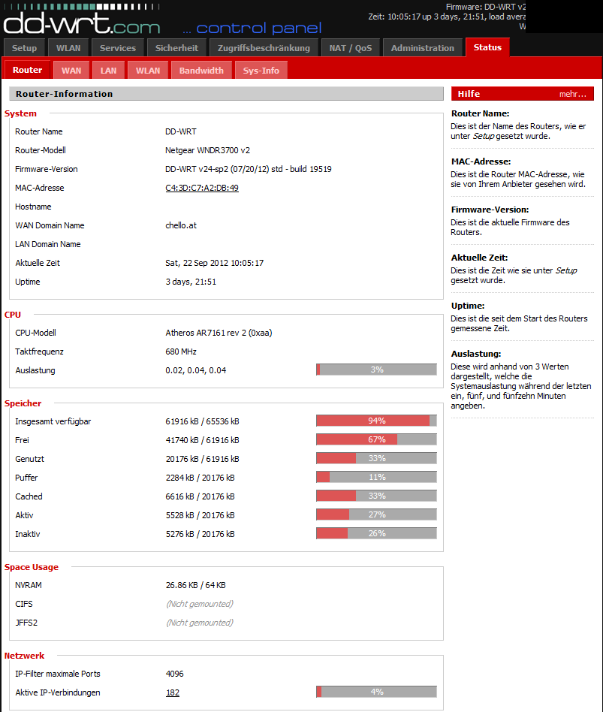Open the WAN status sub-tab

(x=71, y=71)
